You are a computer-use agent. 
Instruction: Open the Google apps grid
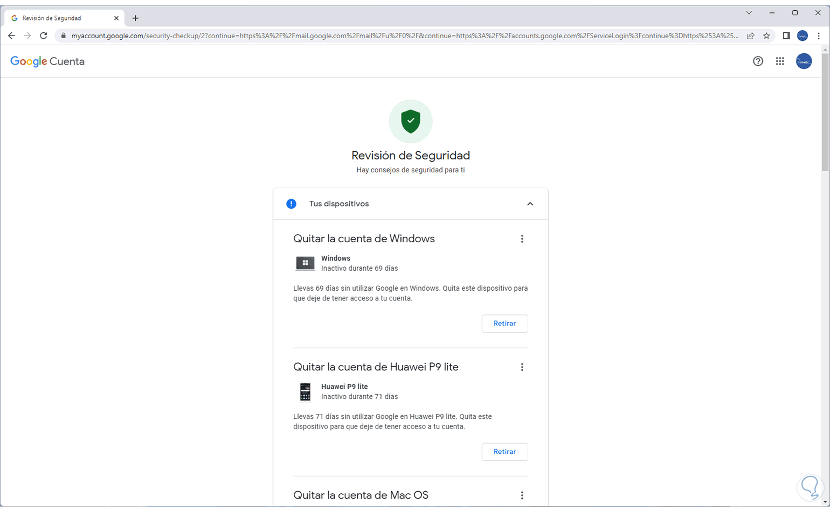tap(780, 61)
